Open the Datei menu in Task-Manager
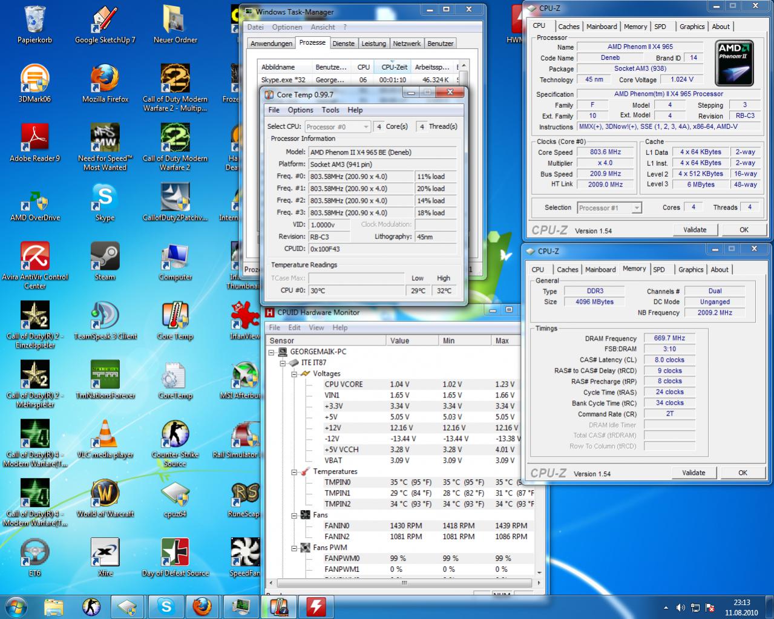This screenshot has height=619, width=774. pos(255,27)
